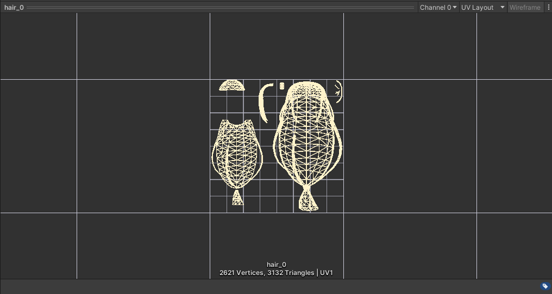Click the large hair UV island wireframe

click(x=308, y=146)
